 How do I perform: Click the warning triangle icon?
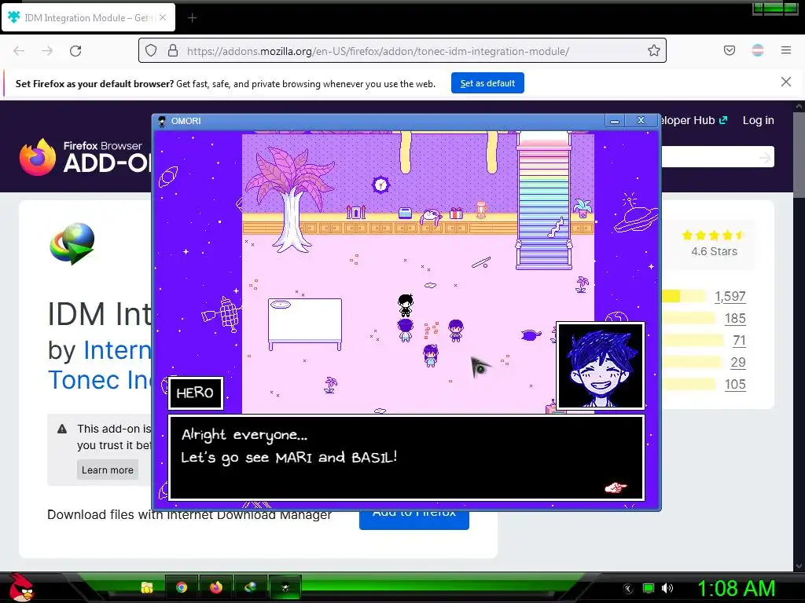62,429
